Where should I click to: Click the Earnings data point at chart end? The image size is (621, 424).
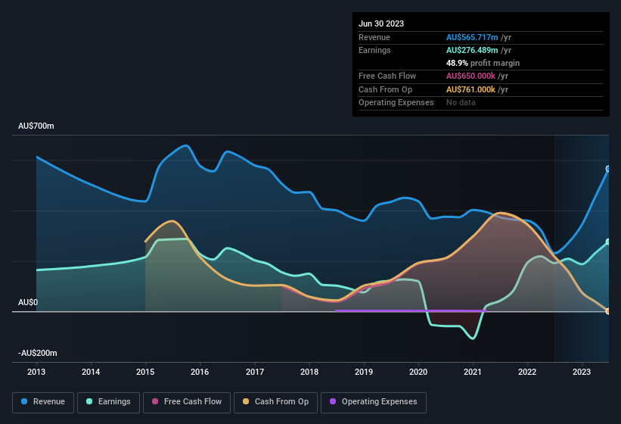coord(608,242)
